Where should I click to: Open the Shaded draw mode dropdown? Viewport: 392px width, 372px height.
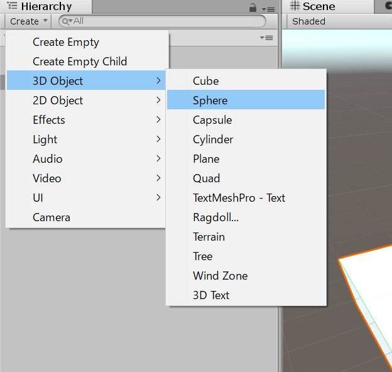click(x=309, y=21)
